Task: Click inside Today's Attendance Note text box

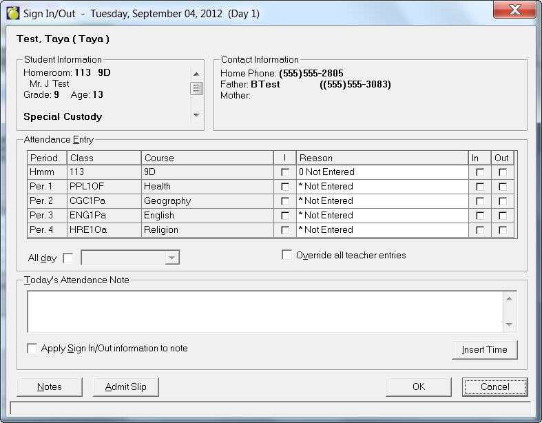Action: (x=265, y=311)
